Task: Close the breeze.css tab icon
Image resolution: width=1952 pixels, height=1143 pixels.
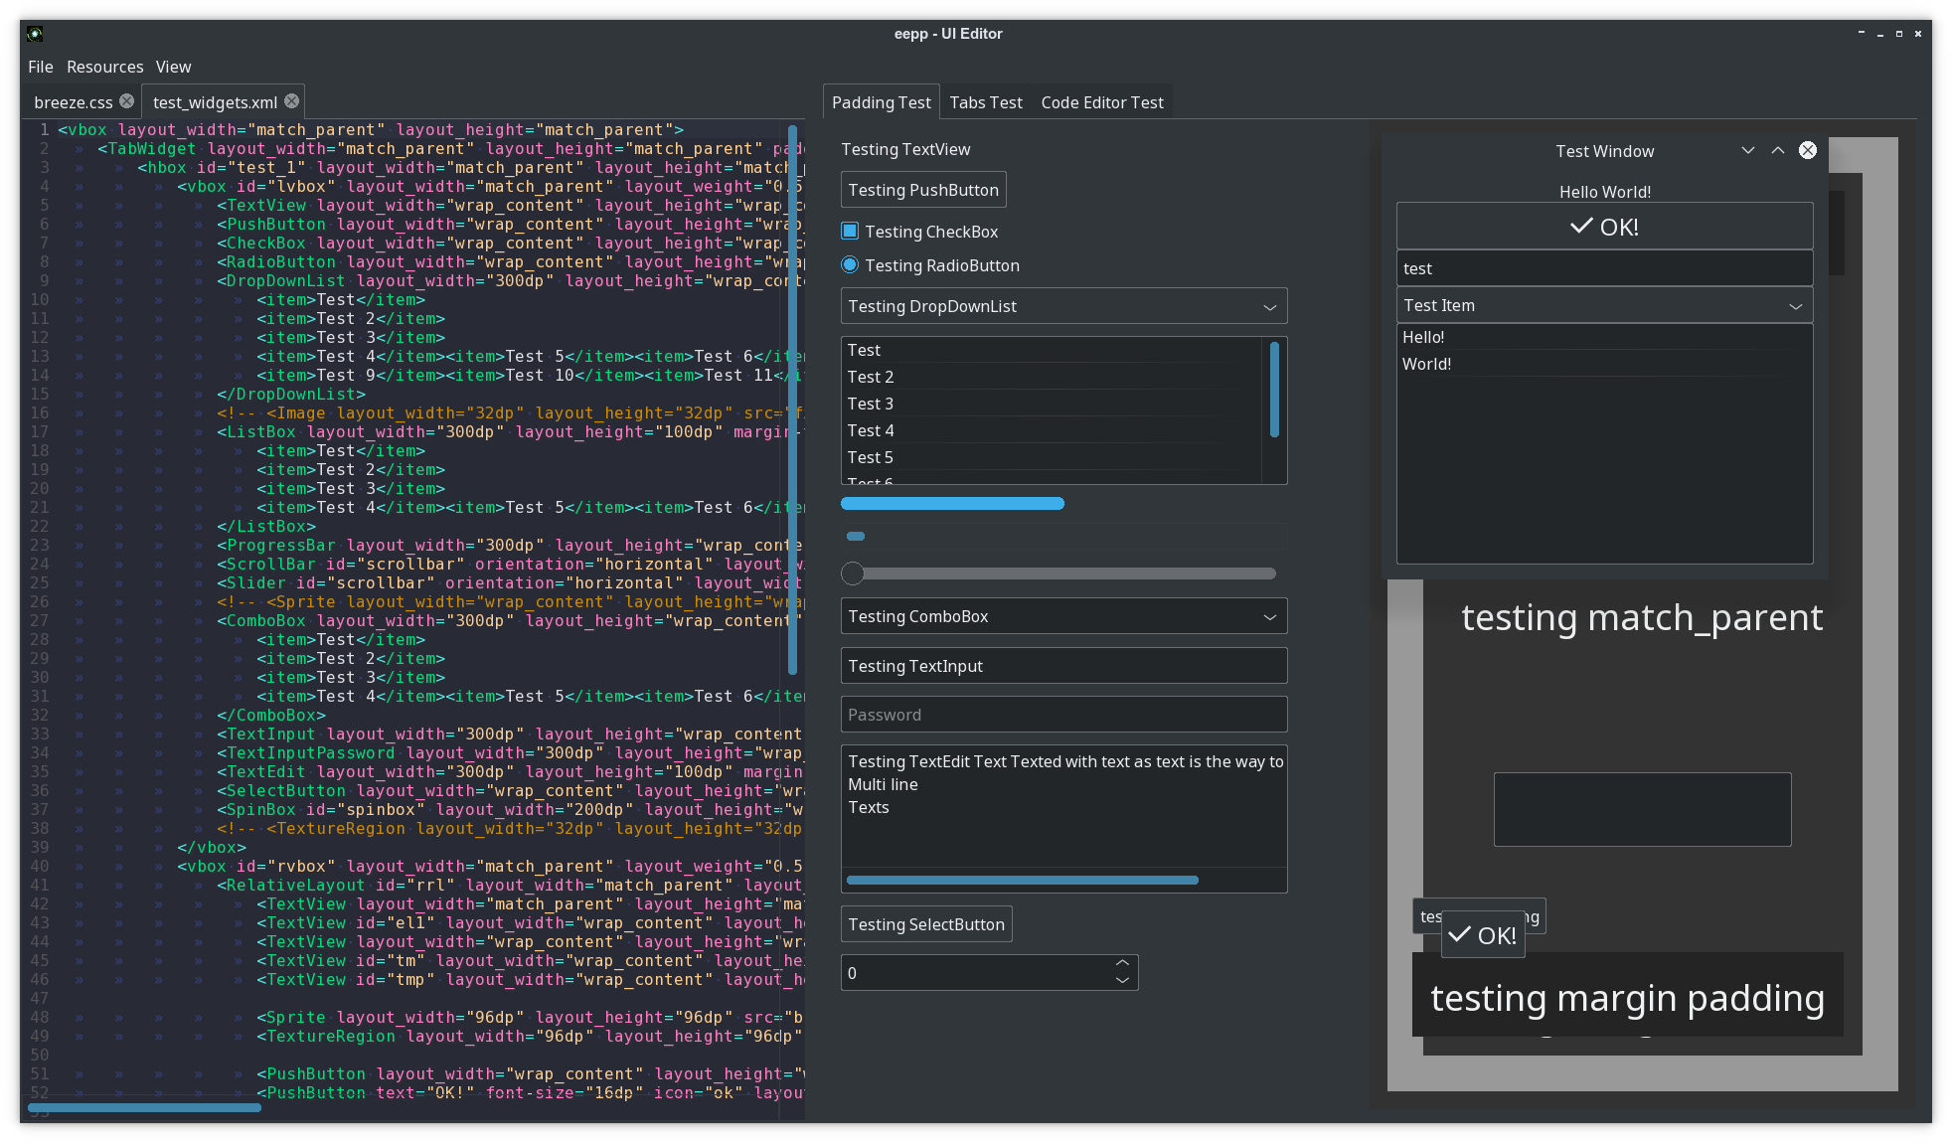Action: point(127,101)
